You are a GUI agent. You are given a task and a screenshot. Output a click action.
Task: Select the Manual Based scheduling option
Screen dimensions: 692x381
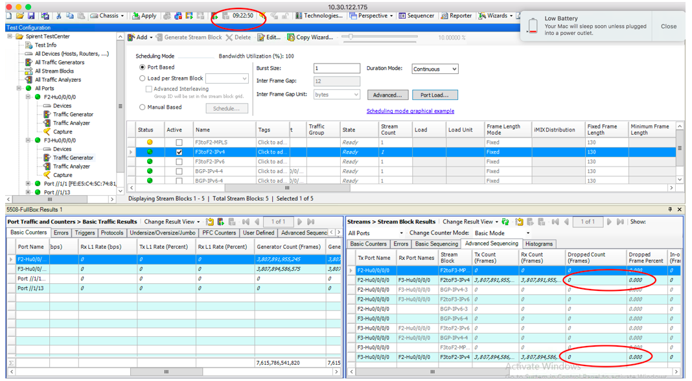[x=143, y=108]
